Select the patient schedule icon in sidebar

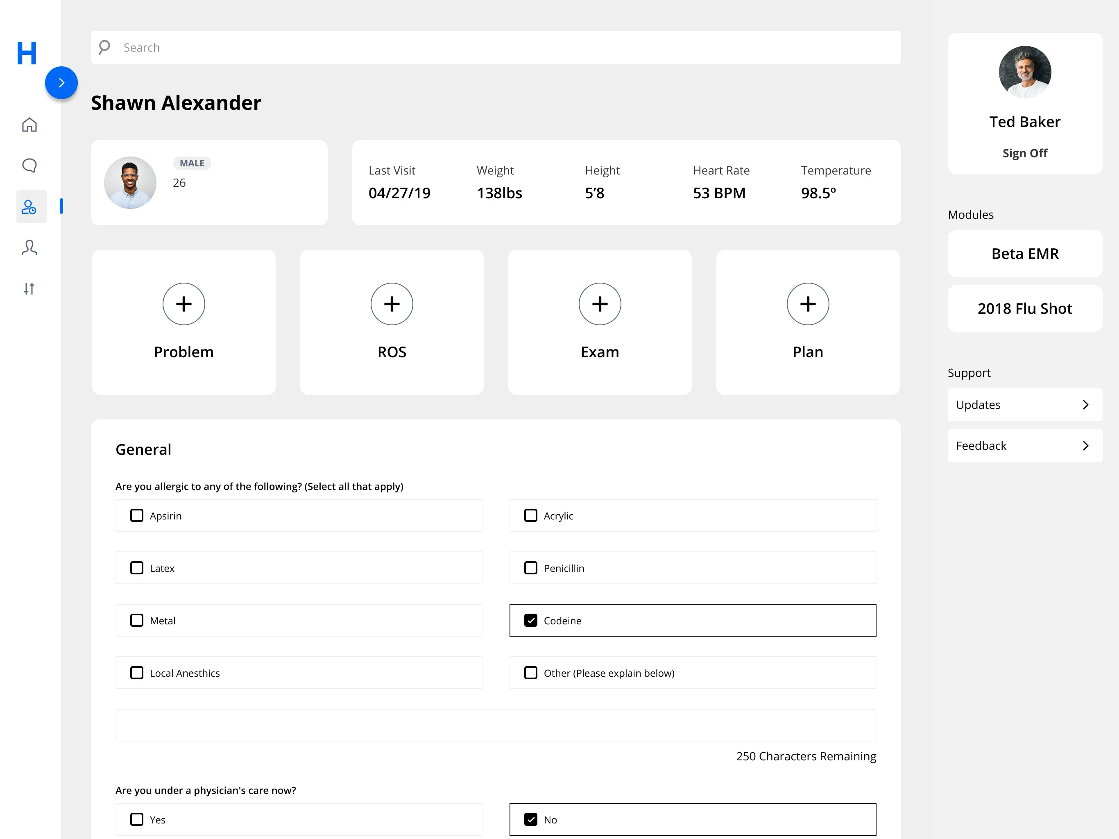tap(29, 206)
